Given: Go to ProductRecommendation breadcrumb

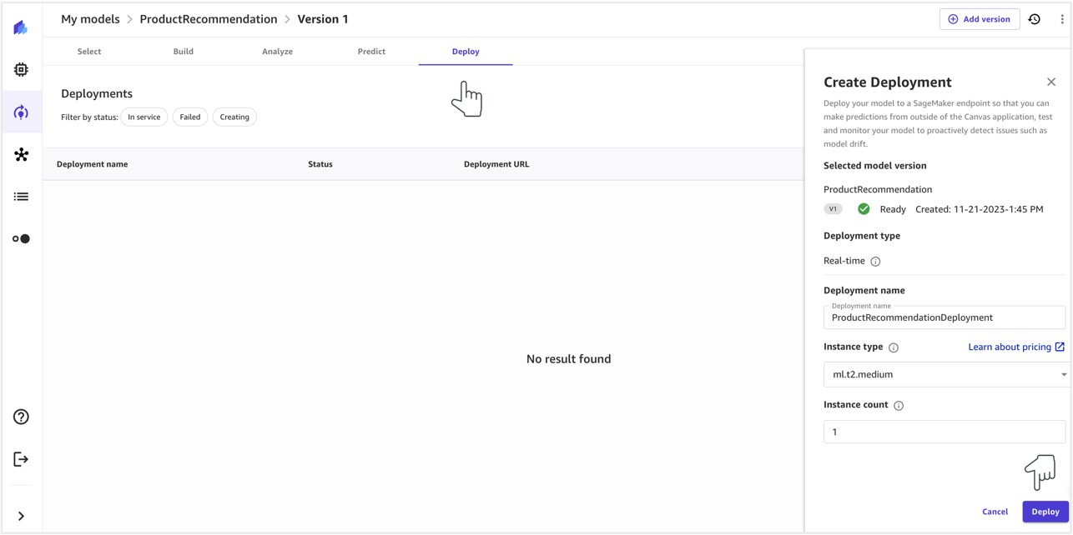Looking at the screenshot, I should [x=209, y=19].
